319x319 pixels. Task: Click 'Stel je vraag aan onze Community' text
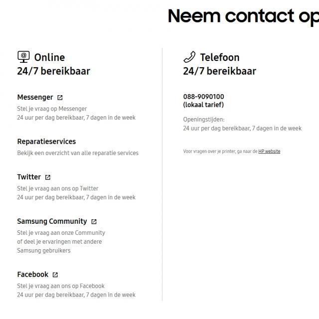(x=61, y=233)
